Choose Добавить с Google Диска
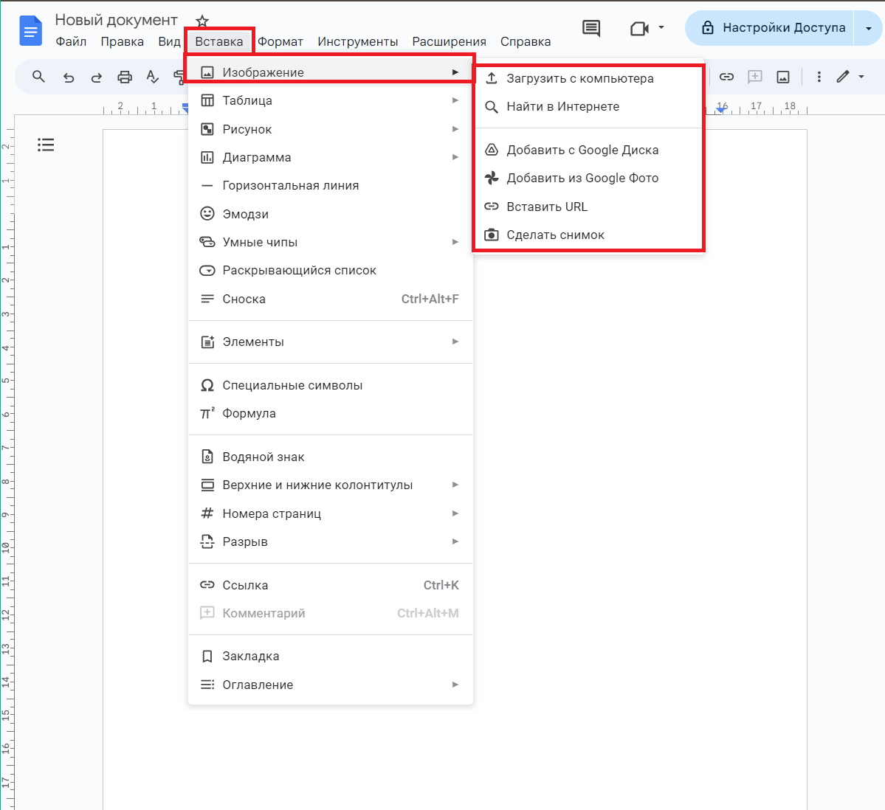This screenshot has width=885, height=810. pos(589,150)
